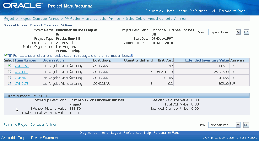The height and width of the screenshot is (141, 259).
Task: Open the Privacy Statement link
Action: tap(45, 138)
